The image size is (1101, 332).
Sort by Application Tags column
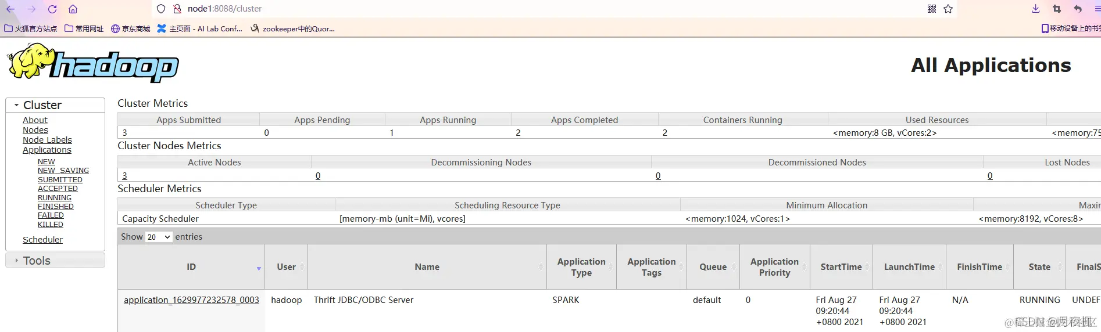(x=652, y=267)
